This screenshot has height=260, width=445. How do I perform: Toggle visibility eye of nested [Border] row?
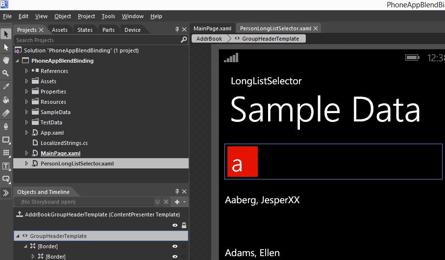click(175, 257)
